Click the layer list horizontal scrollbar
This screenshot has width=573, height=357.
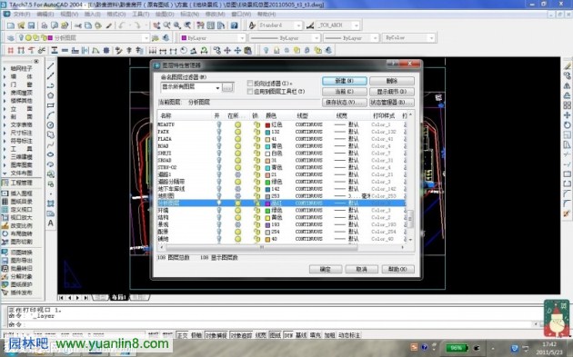[261, 247]
